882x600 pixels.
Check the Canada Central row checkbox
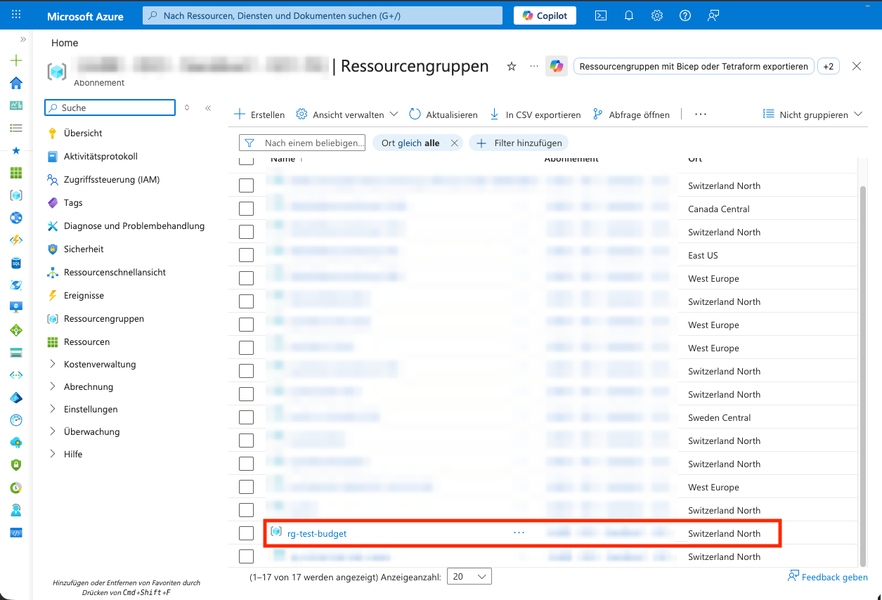[246, 209]
